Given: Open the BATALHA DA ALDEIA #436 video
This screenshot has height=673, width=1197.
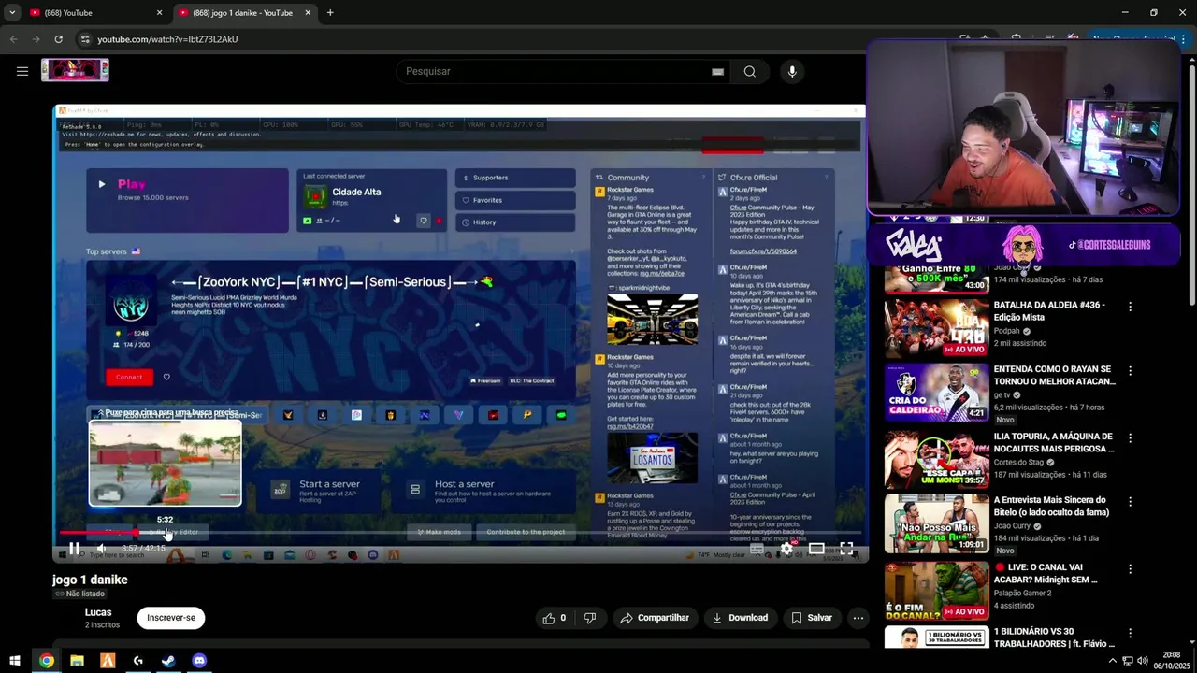Looking at the screenshot, I should [x=1049, y=310].
